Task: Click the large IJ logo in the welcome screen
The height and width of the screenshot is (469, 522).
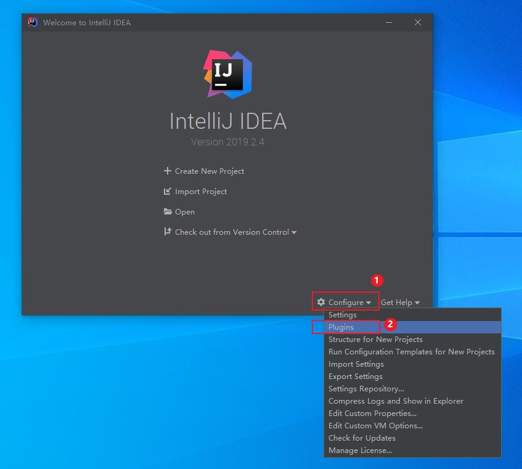Action: click(228, 74)
